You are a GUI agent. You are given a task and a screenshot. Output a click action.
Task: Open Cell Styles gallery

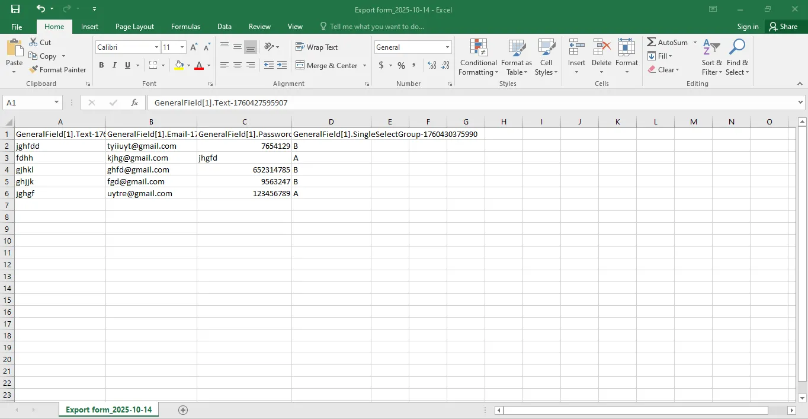point(546,57)
